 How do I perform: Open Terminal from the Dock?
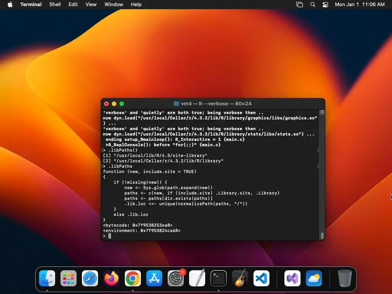coord(219,278)
